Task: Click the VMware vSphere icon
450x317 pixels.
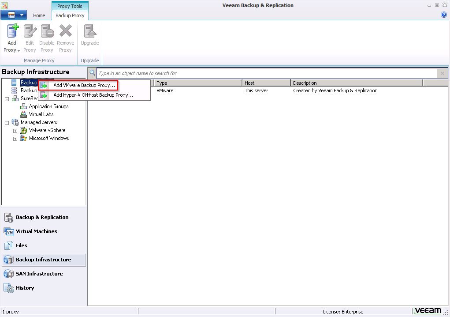Action: pyautogui.click(x=23, y=131)
